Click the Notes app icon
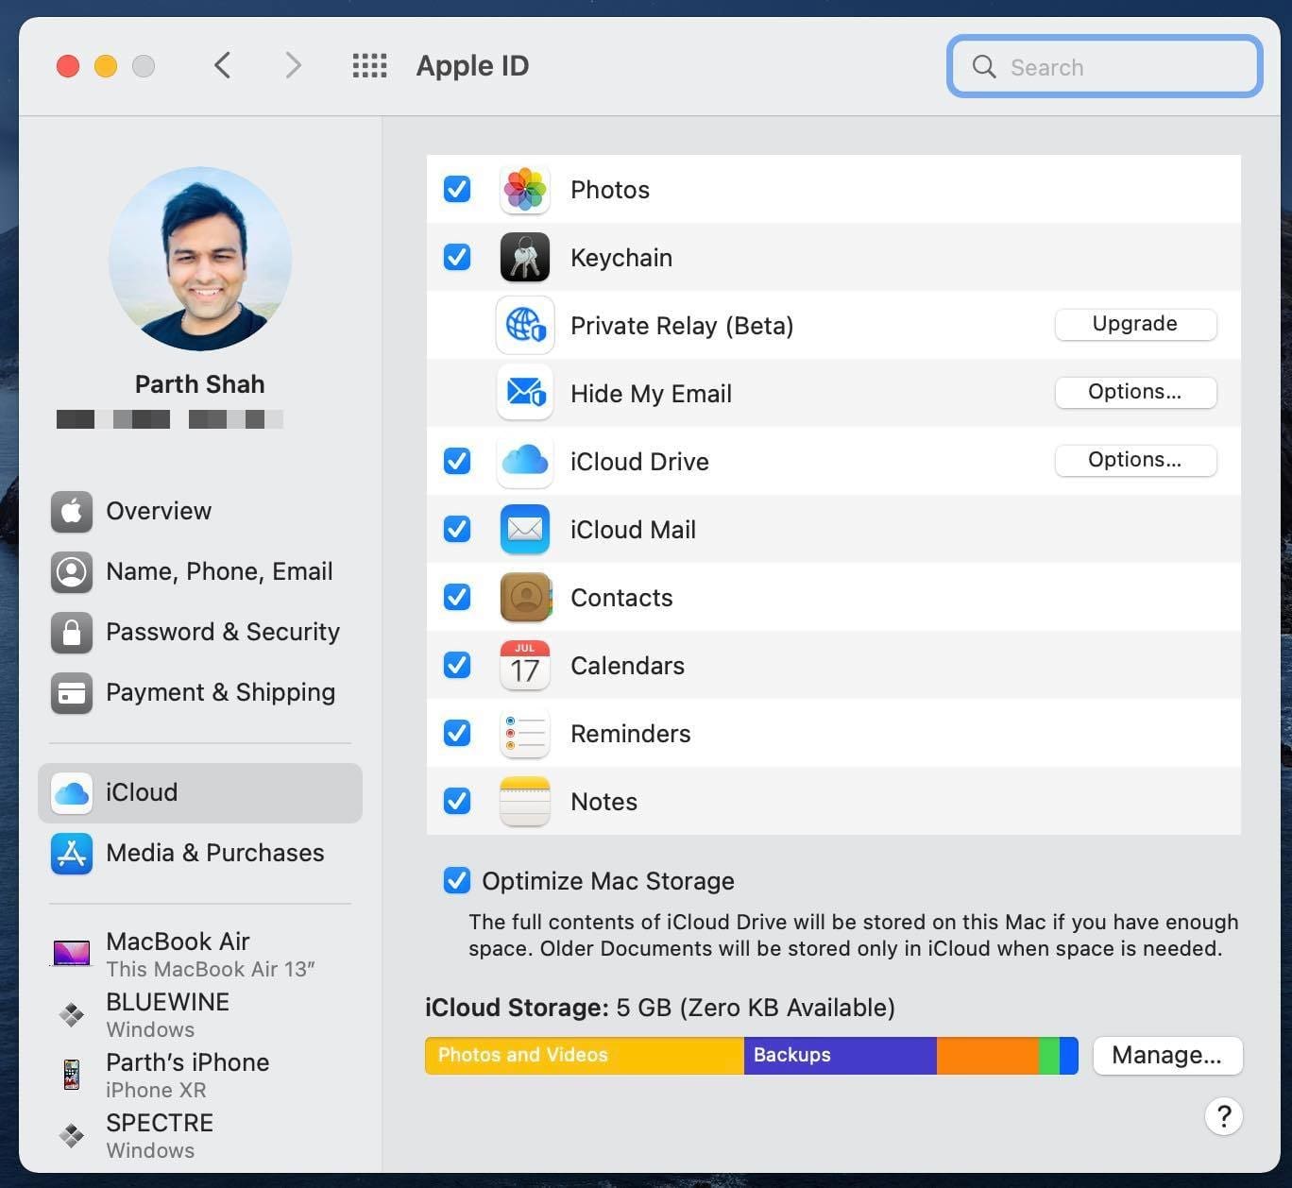The width and height of the screenshot is (1292, 1188). point(525,802)
